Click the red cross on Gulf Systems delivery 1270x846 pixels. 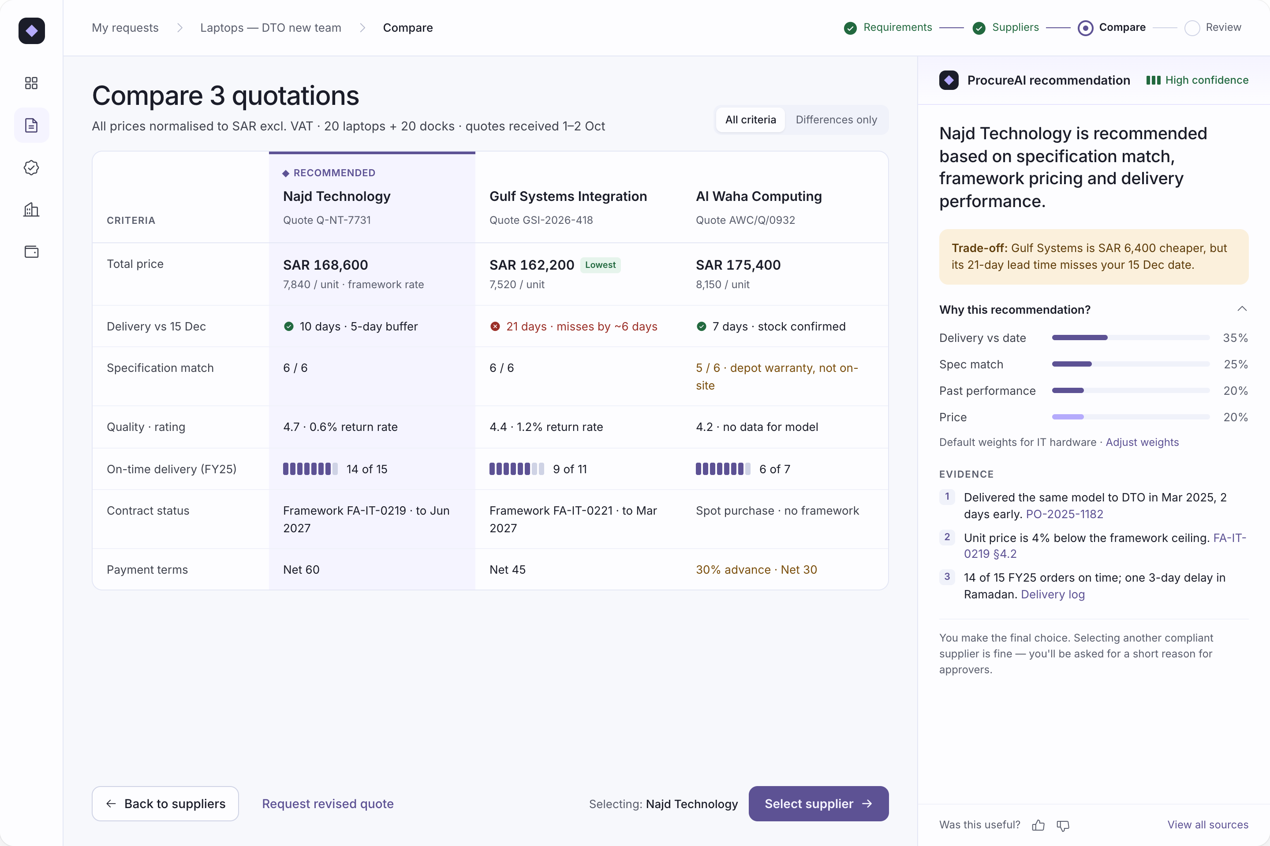[495, 327]
